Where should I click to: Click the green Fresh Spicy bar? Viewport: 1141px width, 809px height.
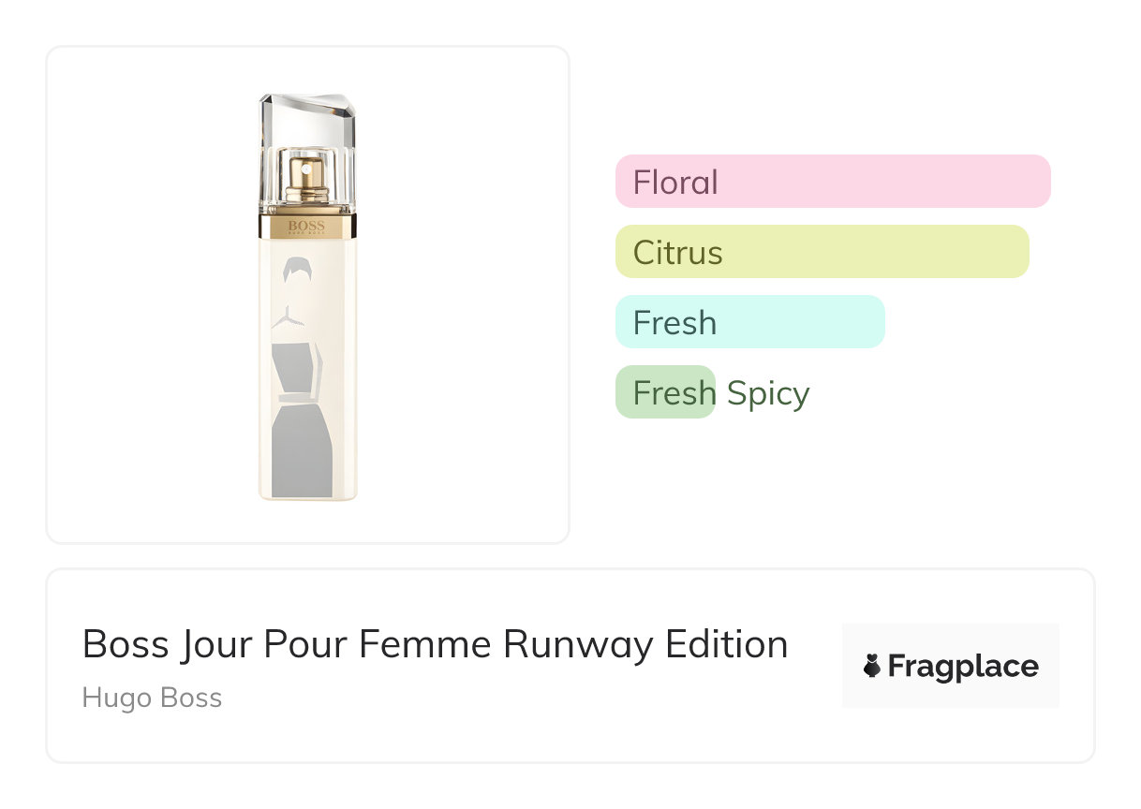click(x=665, y=392)
